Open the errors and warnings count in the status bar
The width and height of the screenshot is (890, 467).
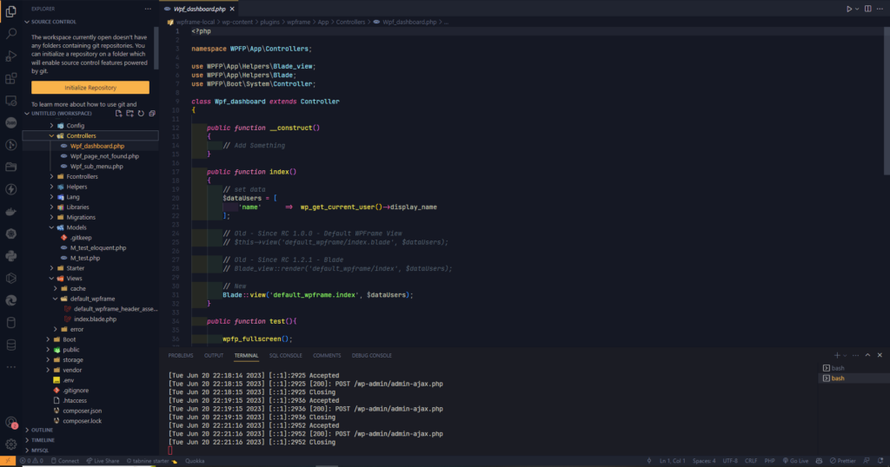pyautogui.click(x=31, y=461)
